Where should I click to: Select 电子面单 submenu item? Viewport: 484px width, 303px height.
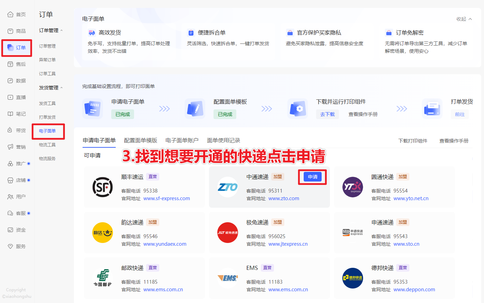(x=47, y=131)
